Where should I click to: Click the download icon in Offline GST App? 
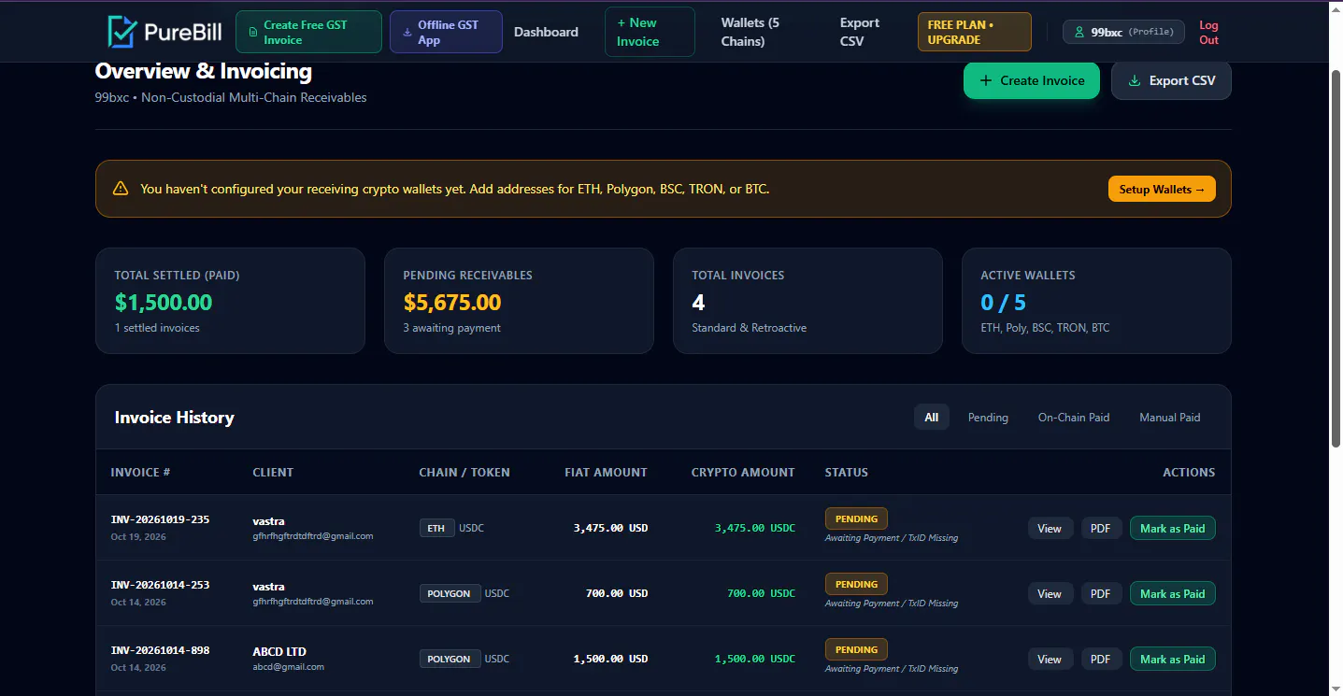click(x=407, y=33)
